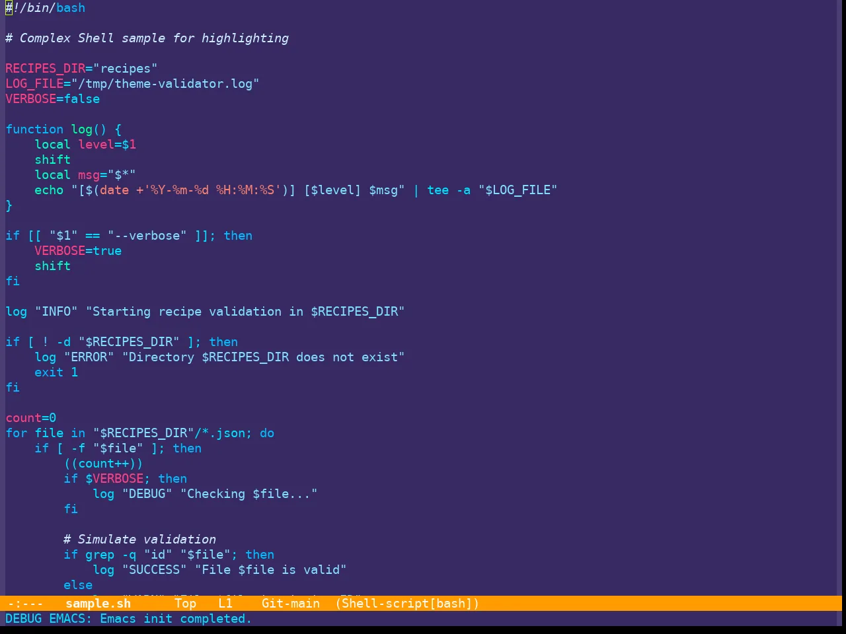846x634 pixels.
Task: Click the closing brace of the log function
Action: coord(9,205)
